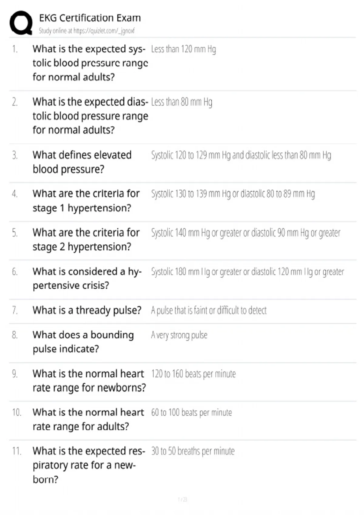Screen dimensions: 364x516
Task: Select the Systolic 130 to 139 answer
Action: click(x=233, y=194)
